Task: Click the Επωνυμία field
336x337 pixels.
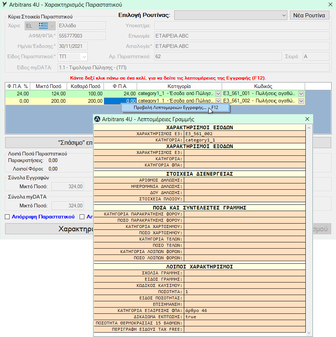Action: 242,36
